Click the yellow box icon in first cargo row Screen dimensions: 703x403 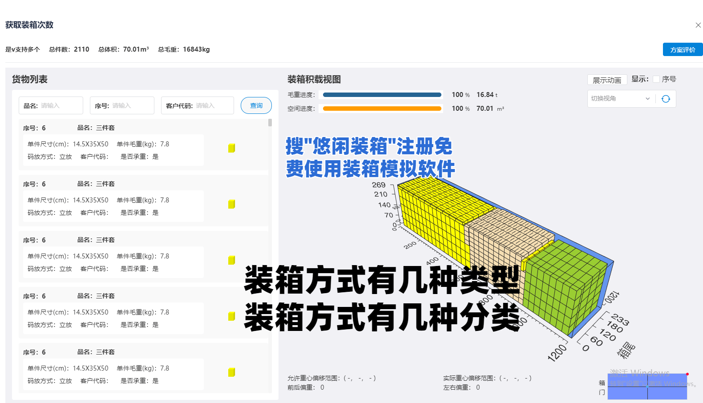point(231,148)
